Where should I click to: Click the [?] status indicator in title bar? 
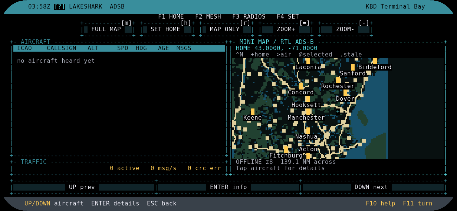[x=60, y=7]
